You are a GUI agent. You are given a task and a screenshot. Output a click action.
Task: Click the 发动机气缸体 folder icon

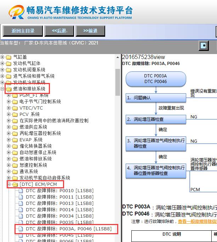[8, 64]
